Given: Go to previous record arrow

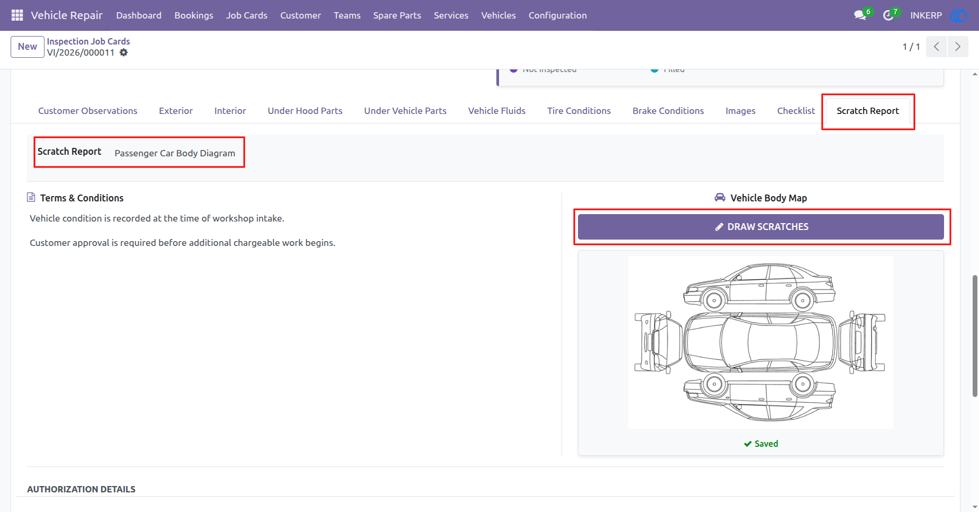Looking at the screenshot, I should 936,47.
